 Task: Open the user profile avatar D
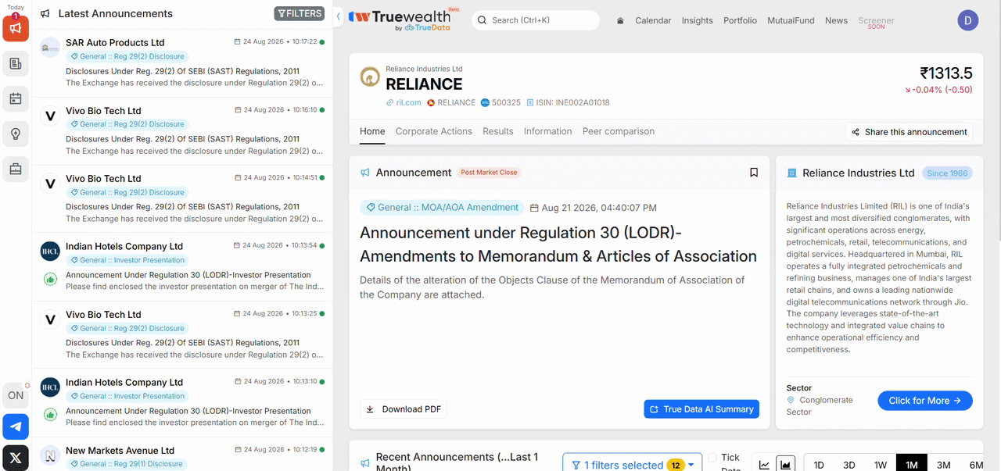[968, 21]
